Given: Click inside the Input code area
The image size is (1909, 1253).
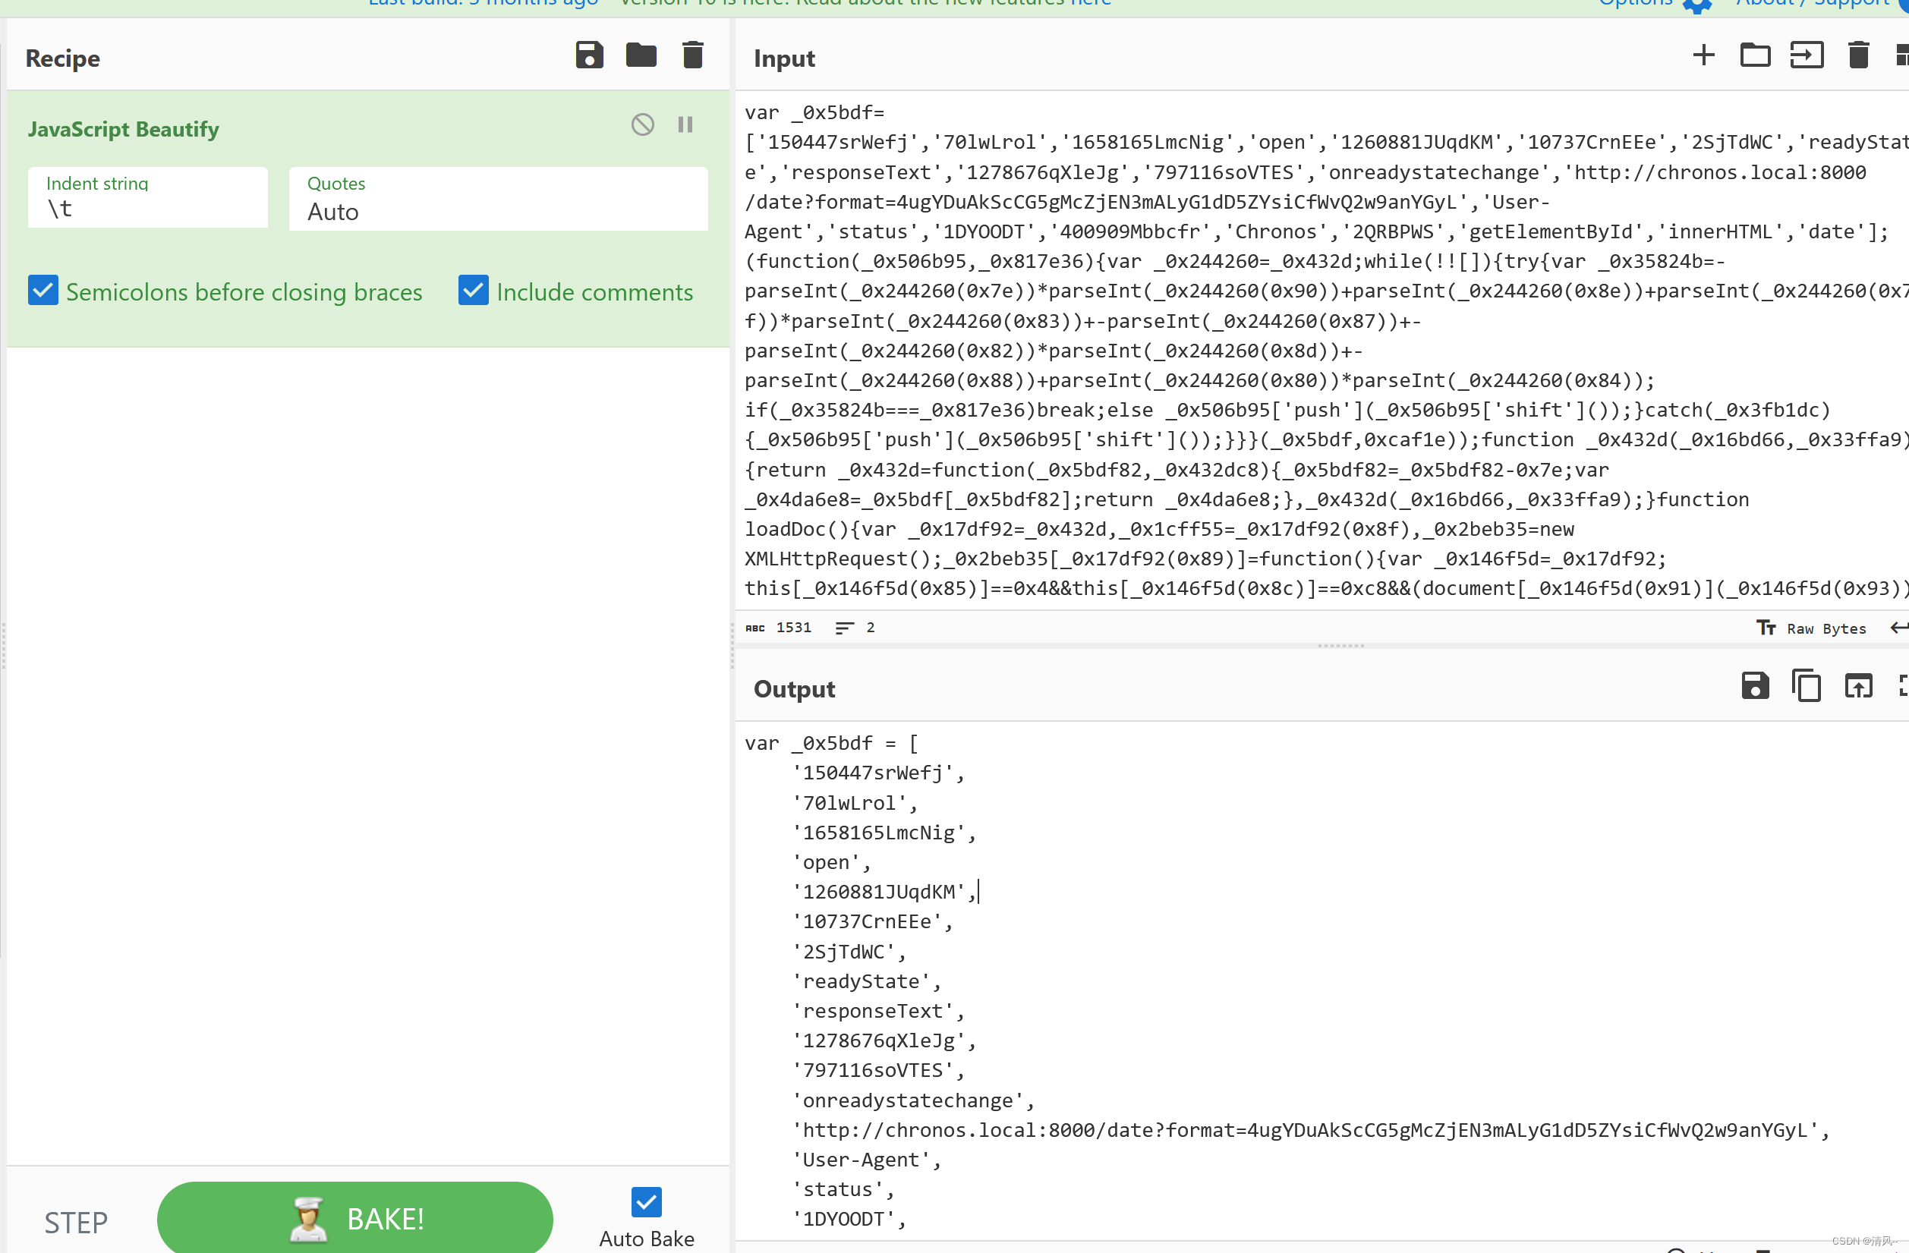Looking at the screenshot, I should (1320, 351).
